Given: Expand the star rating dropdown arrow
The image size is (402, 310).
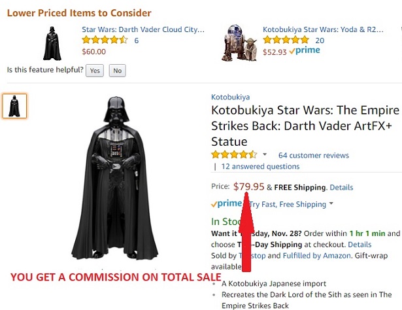Looking at the screenshot, I should 265,154.
